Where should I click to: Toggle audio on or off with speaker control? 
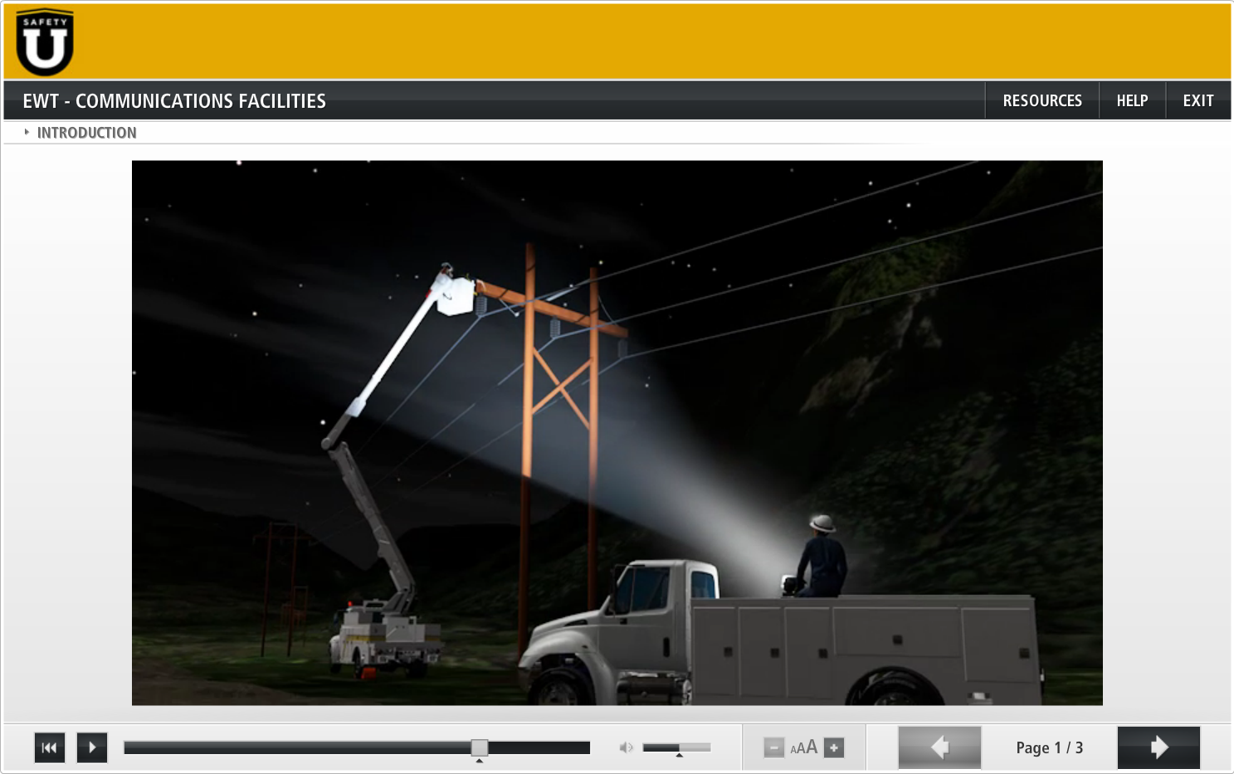[627, 747]
